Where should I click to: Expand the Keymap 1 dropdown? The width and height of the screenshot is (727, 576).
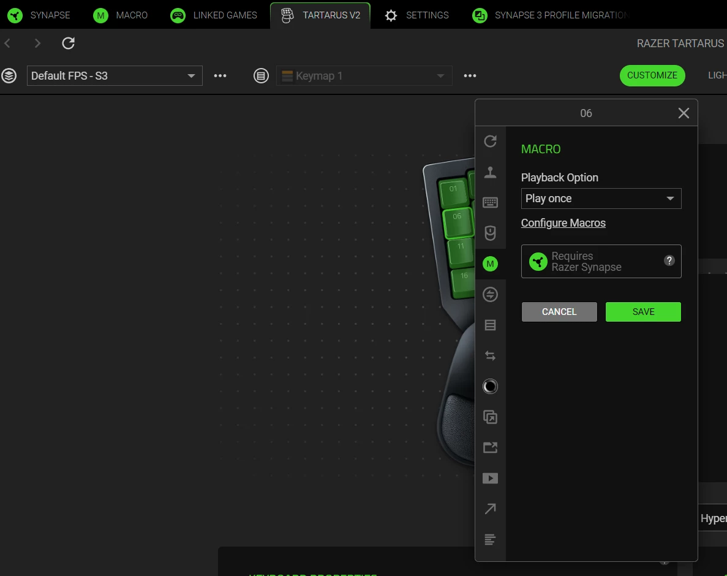click(364, 75)
